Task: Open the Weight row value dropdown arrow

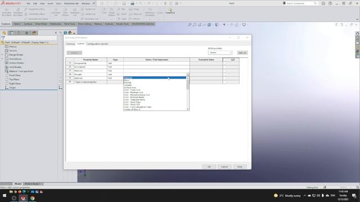Action: 188,75
